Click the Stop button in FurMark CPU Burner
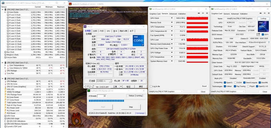Image resolution: width=271 pixels, height=128 pixels. (131, 107)
